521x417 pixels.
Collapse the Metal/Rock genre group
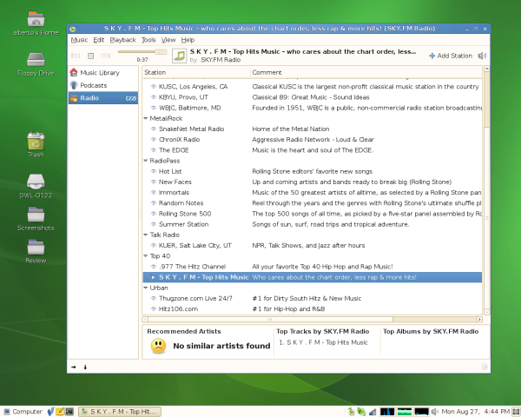tap(146, 118)
